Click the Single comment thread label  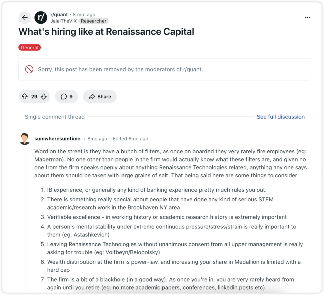tap(55, 117)
